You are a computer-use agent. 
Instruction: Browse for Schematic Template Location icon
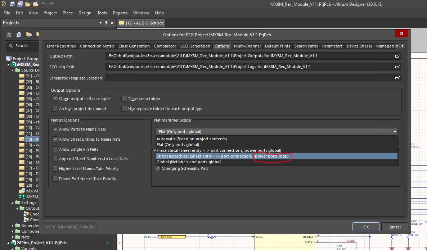[x=397, y=78]
